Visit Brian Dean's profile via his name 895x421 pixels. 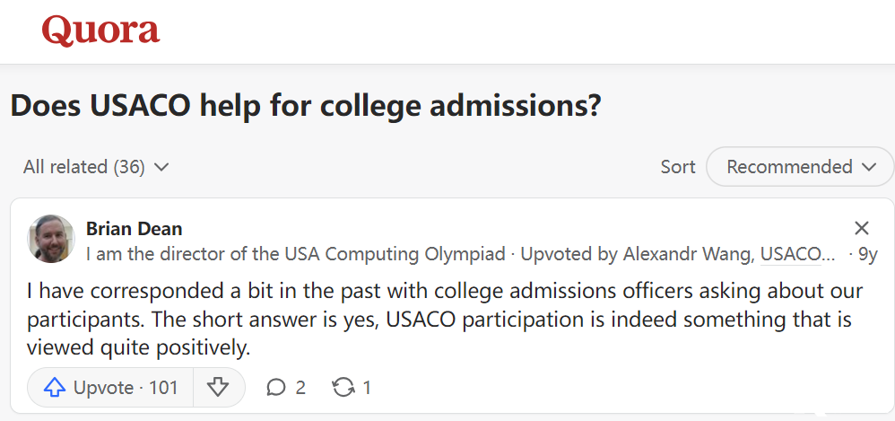(x=135, y=229)
